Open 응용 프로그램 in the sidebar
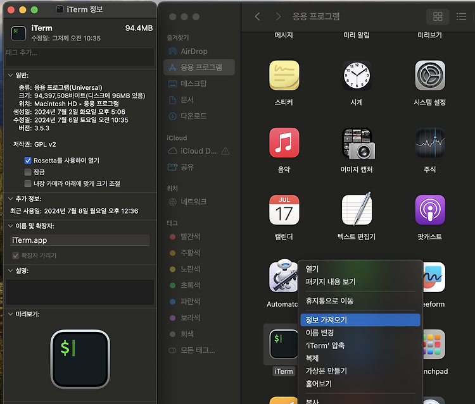Viewport: 475px width, 404px height. click(x=199, y=67)
